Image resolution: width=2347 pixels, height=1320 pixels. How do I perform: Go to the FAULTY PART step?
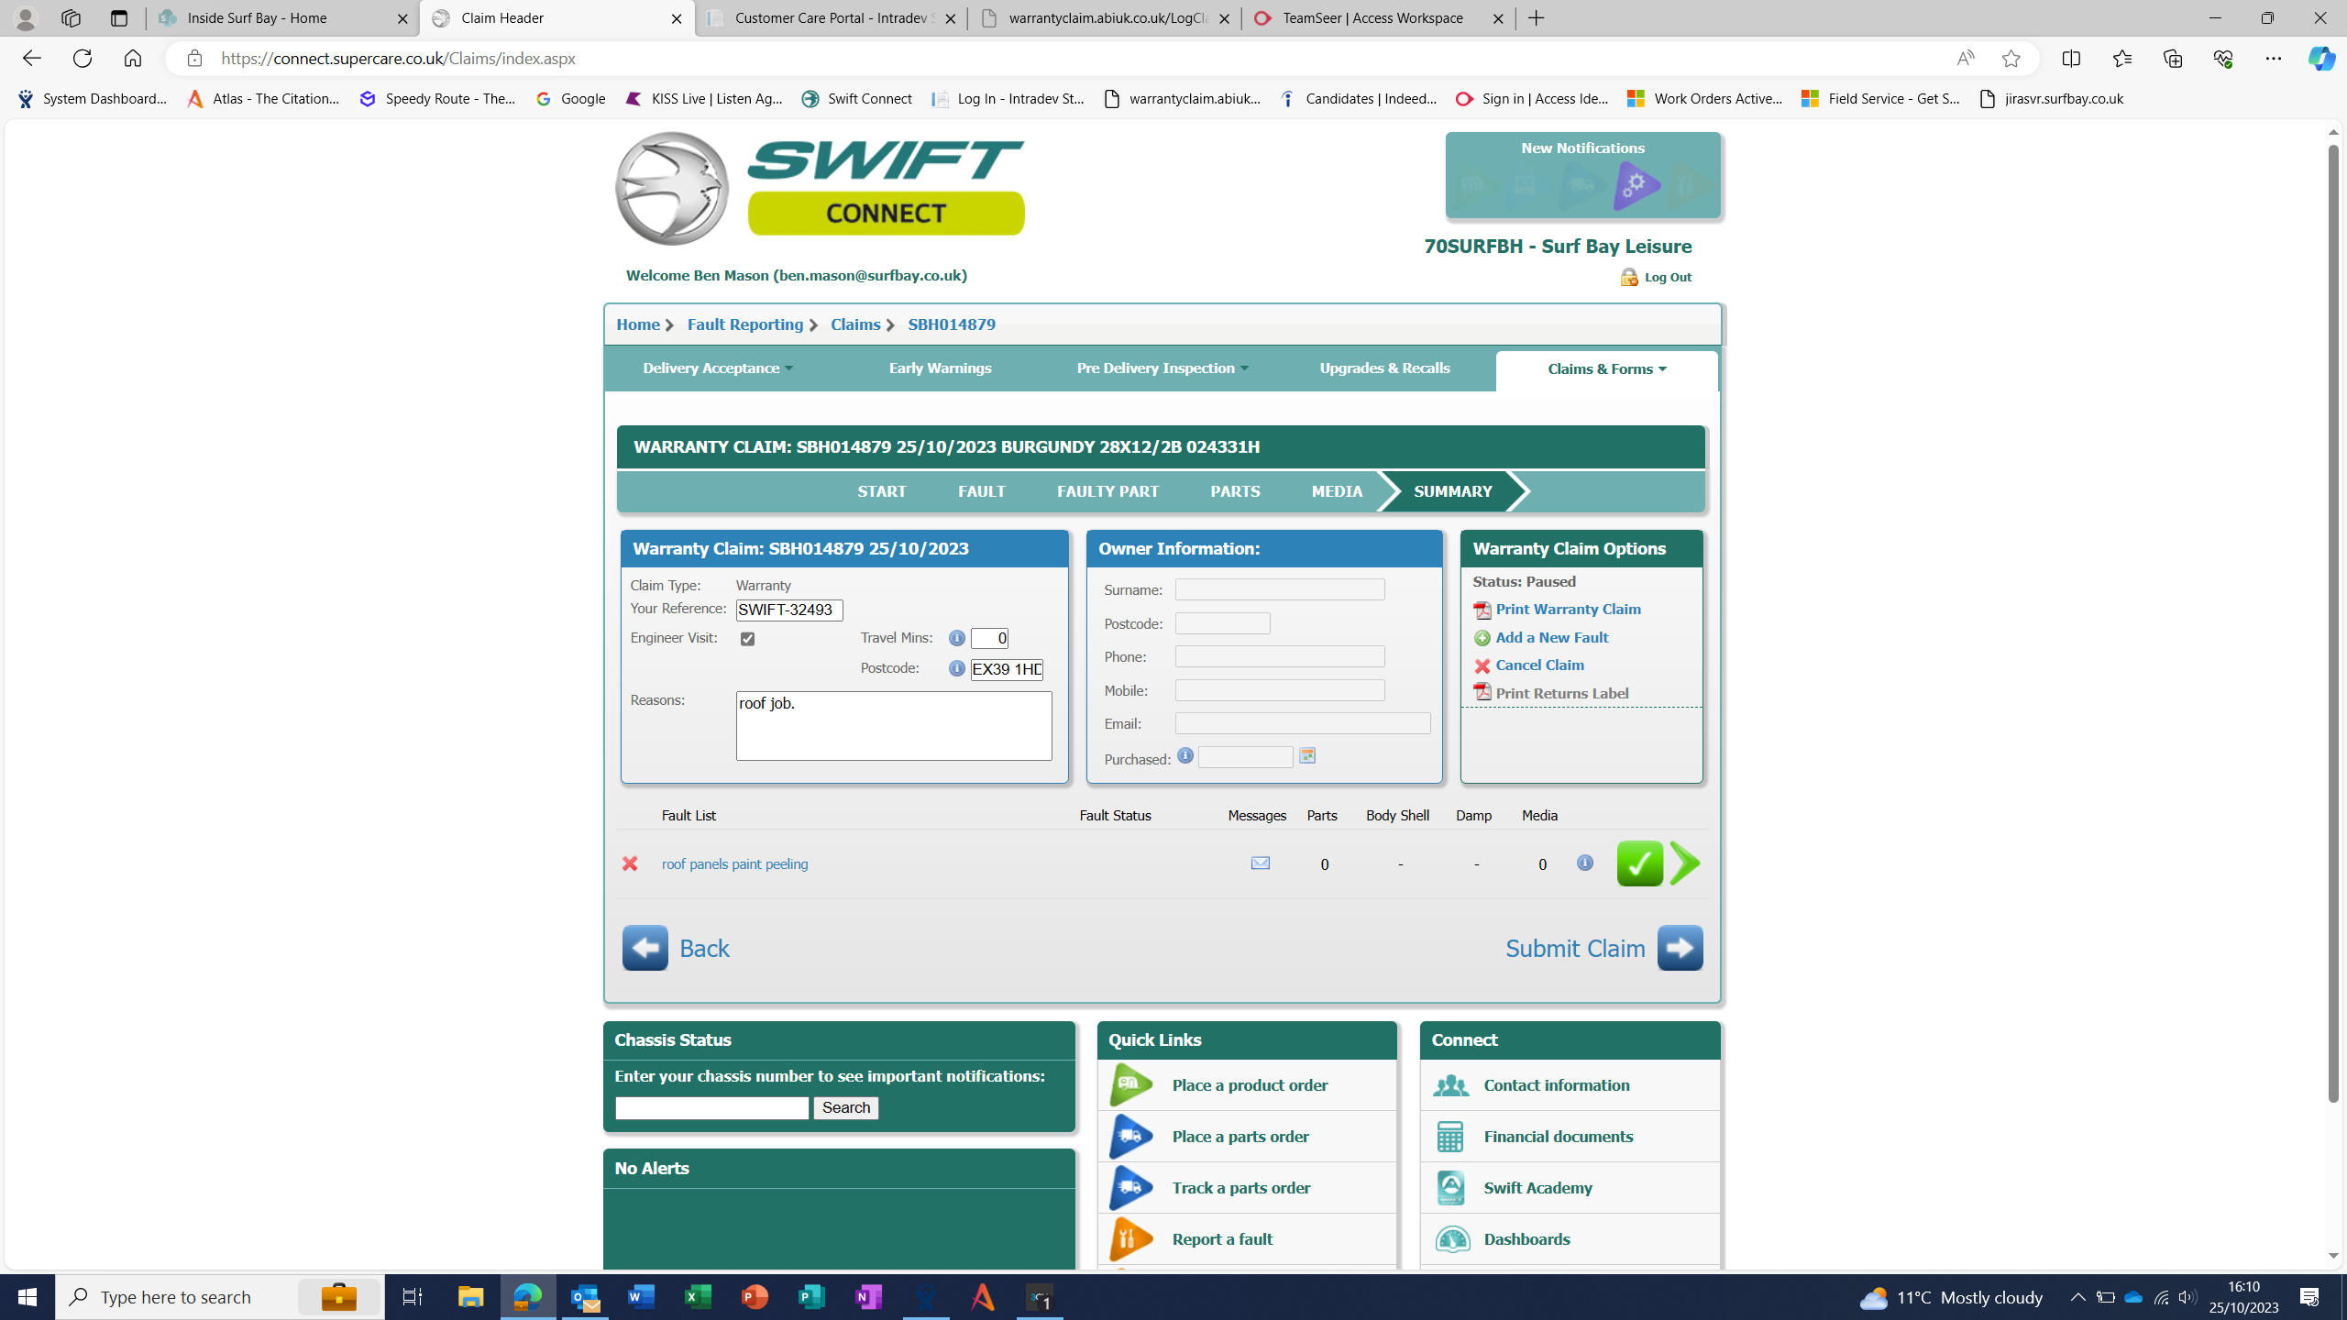1107,492
